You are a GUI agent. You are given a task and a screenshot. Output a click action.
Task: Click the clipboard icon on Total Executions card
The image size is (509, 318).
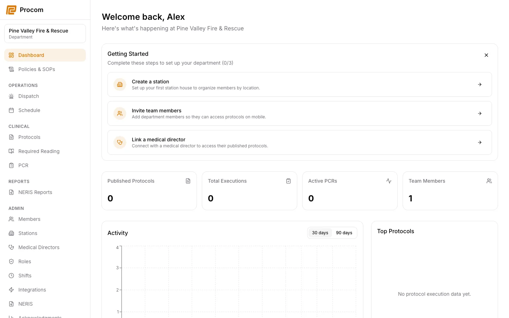point(288,181)
